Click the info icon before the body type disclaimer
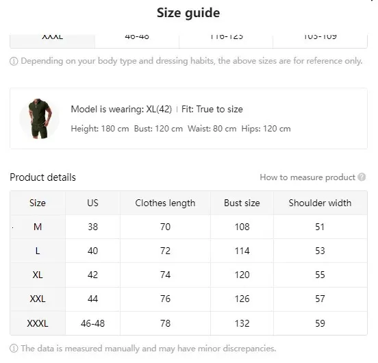Screen dimensions: 378x363 pos(14,61)
